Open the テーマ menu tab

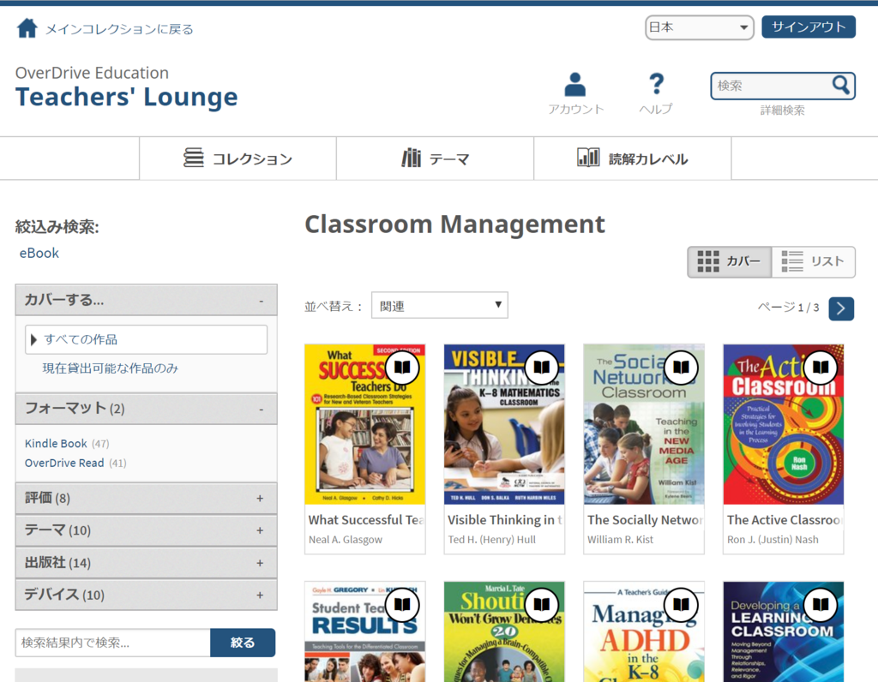(435, 159)
